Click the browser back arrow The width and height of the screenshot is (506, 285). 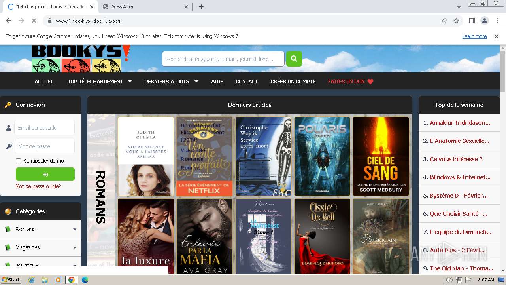pos(9,21)
